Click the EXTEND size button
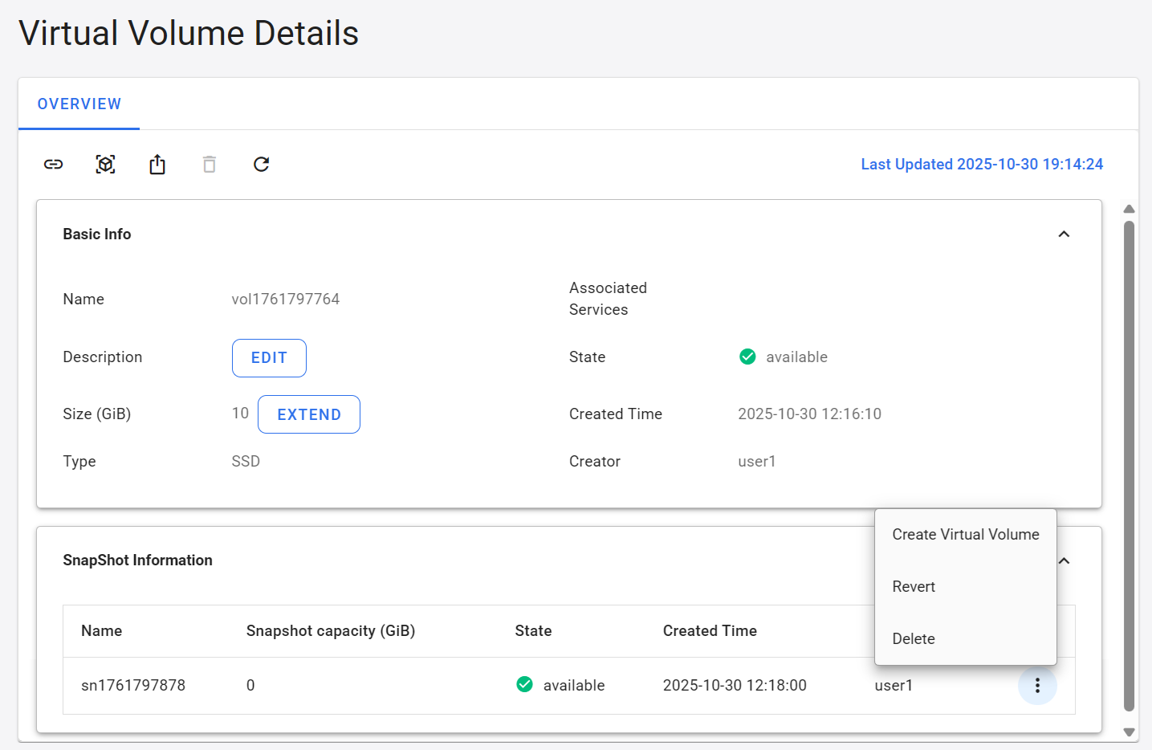This screenshot has width=1152, height=750. pyautogui.click(x=309, y=414)
